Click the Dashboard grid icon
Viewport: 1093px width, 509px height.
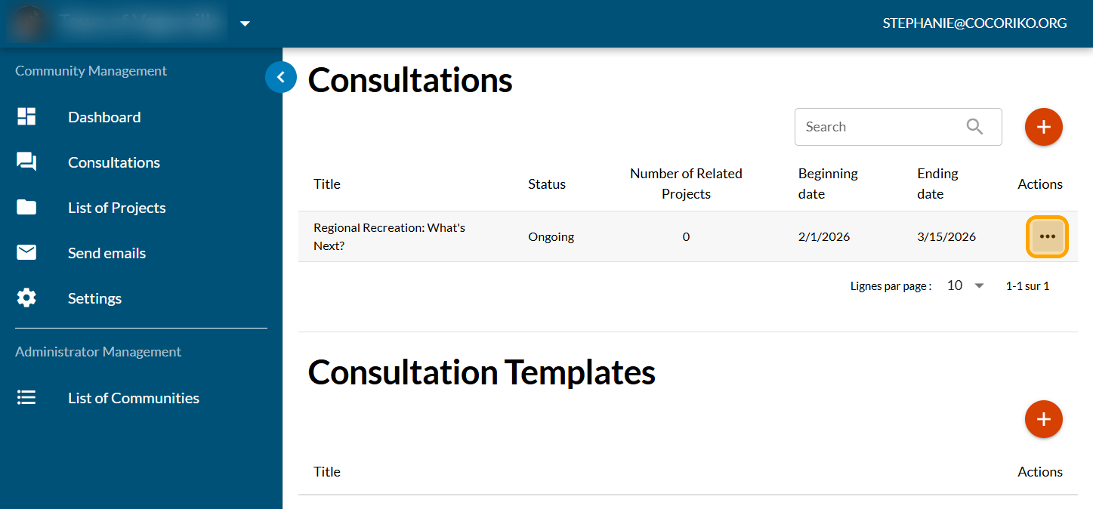(26, 117)
